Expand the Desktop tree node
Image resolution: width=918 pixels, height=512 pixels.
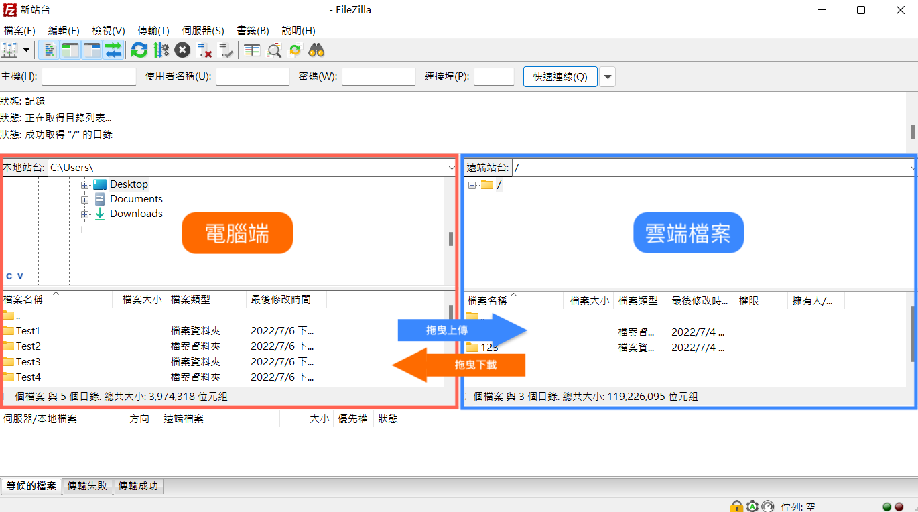pos(85,184)
